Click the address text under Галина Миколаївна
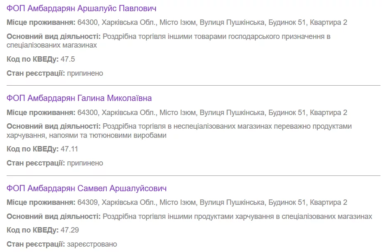Screen dimensions: 385x252 tap(212, 113)
